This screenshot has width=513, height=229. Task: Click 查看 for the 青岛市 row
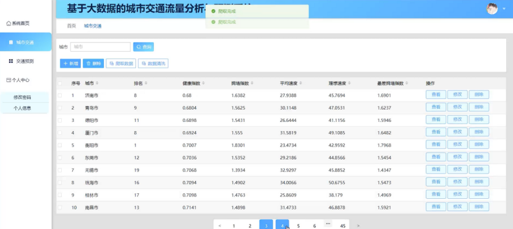click(x=436, y=107)
